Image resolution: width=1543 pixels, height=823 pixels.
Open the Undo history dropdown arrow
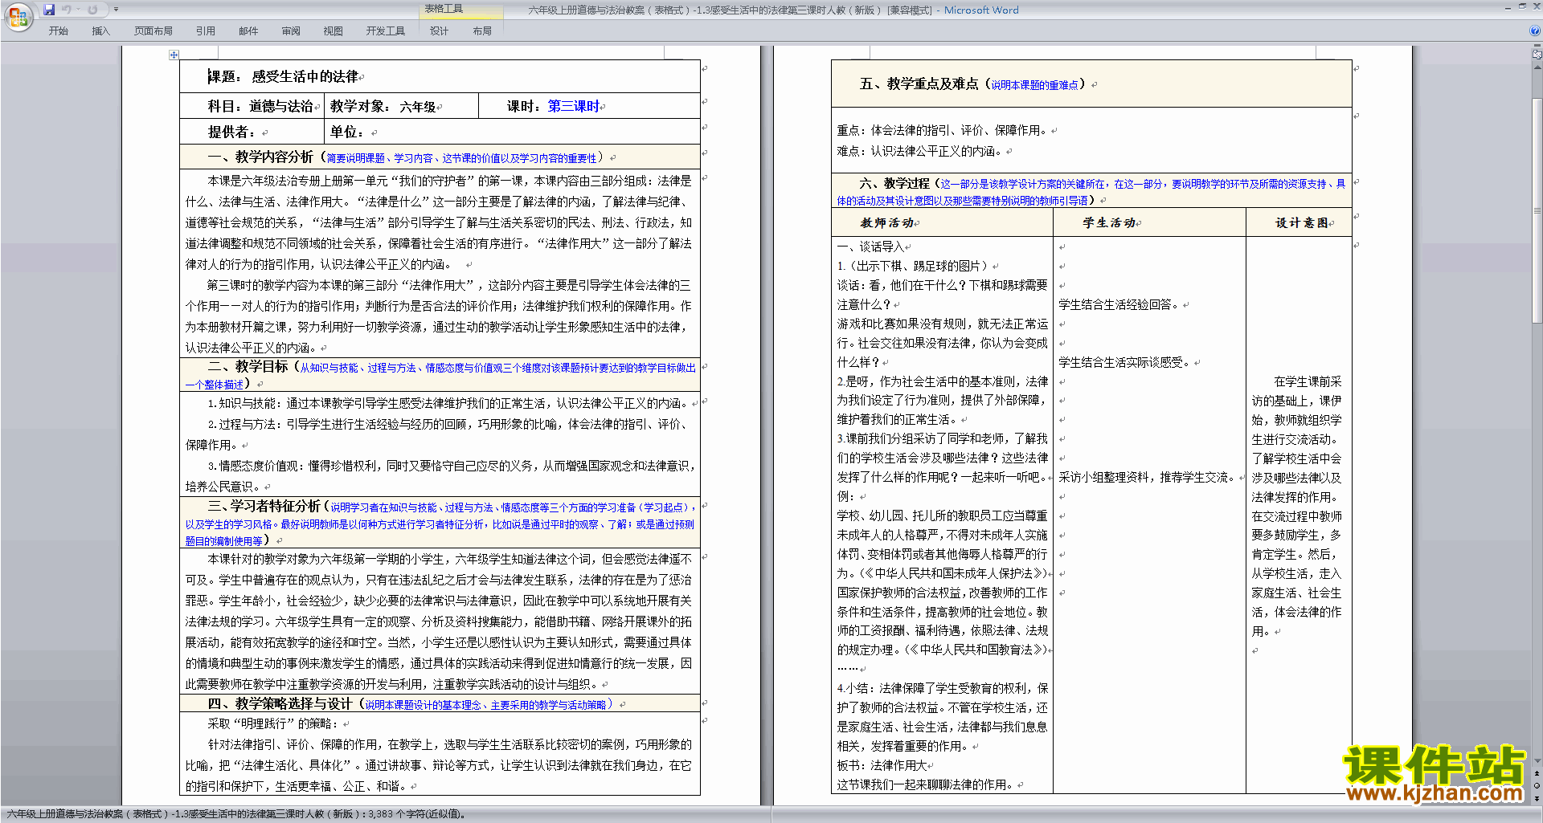(x=77, y=10)
